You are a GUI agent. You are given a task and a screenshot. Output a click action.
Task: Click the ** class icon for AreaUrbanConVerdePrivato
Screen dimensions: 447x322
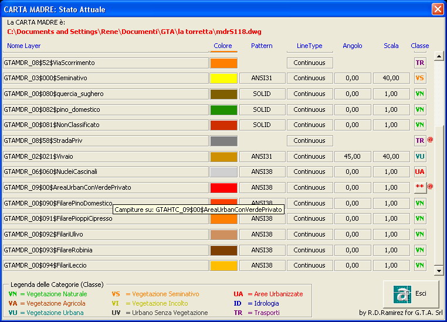420,187
